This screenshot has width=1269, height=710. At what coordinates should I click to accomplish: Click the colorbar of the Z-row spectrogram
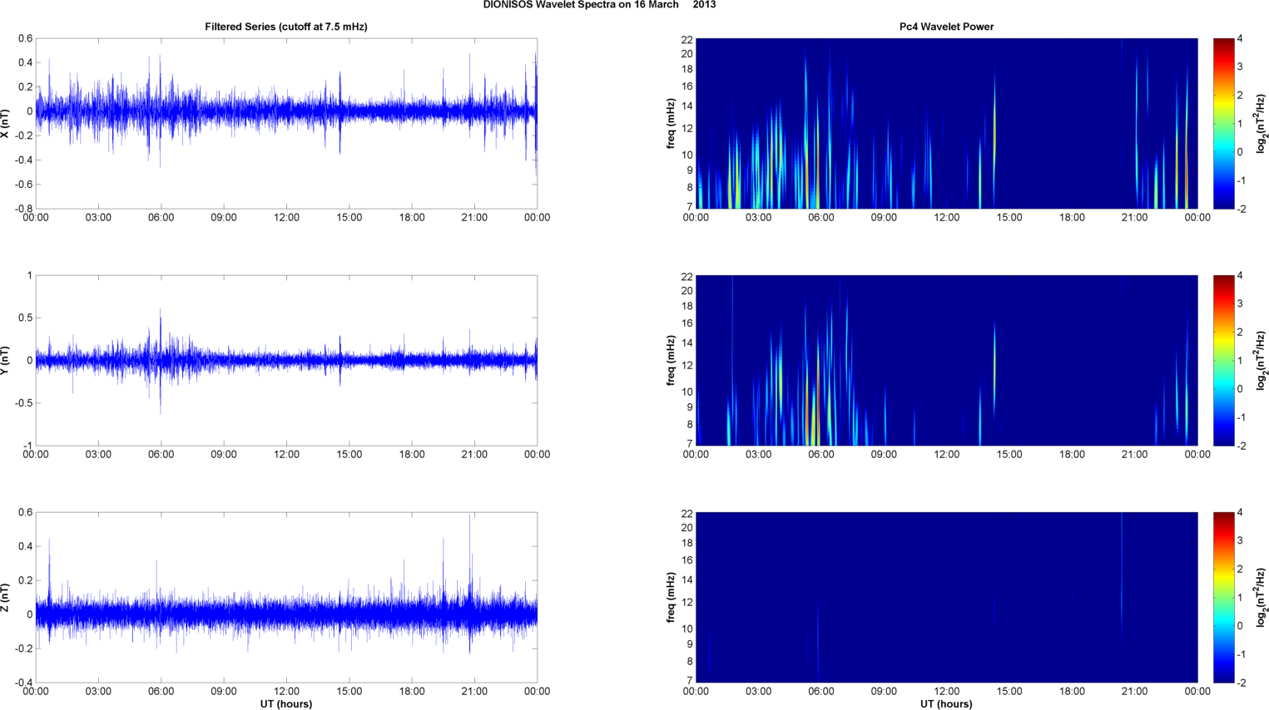click(x=1223, y=598)
